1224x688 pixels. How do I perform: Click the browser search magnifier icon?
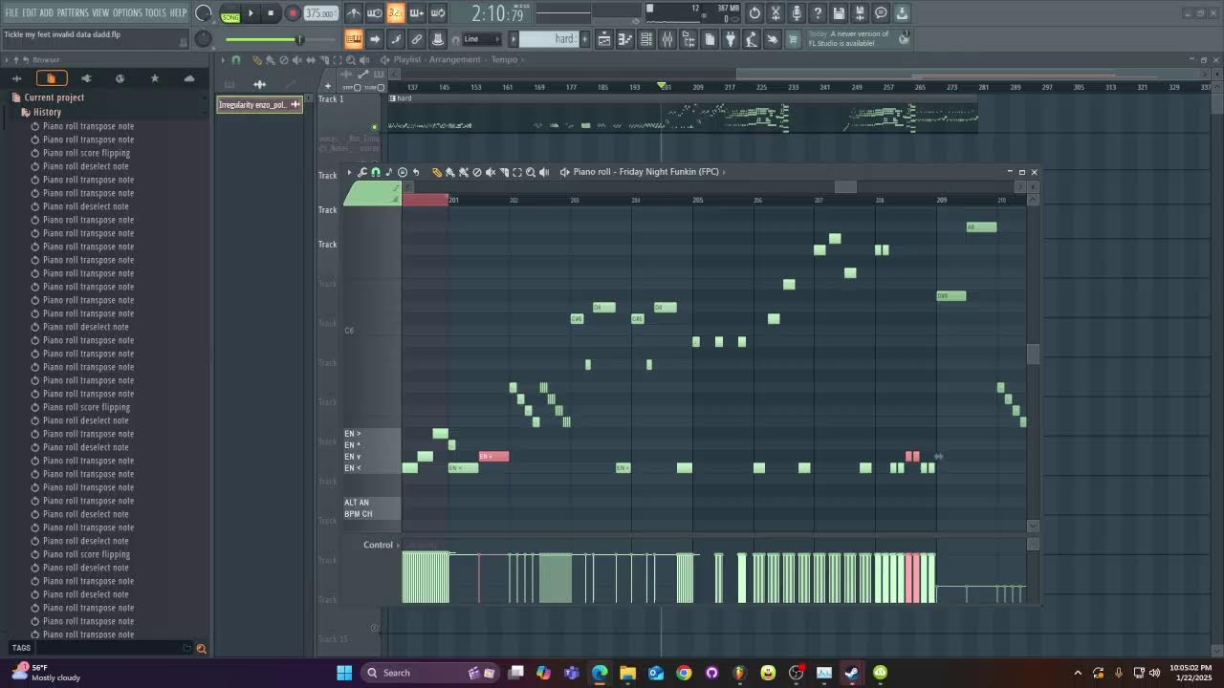pyautogui.click(x=201, y=649)
